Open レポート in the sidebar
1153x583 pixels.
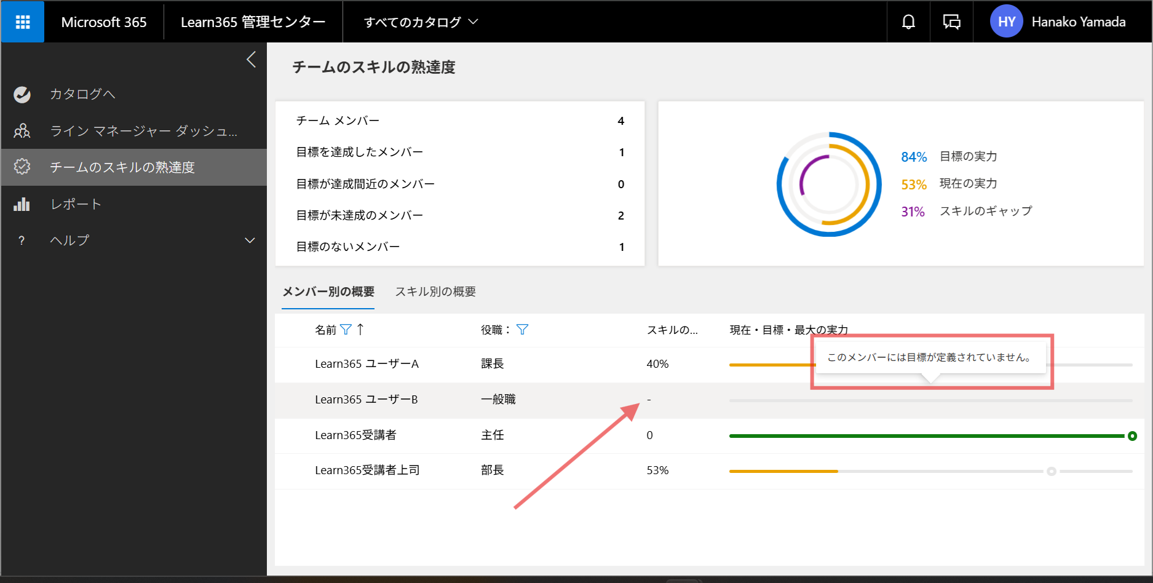[x=134, y=204]
